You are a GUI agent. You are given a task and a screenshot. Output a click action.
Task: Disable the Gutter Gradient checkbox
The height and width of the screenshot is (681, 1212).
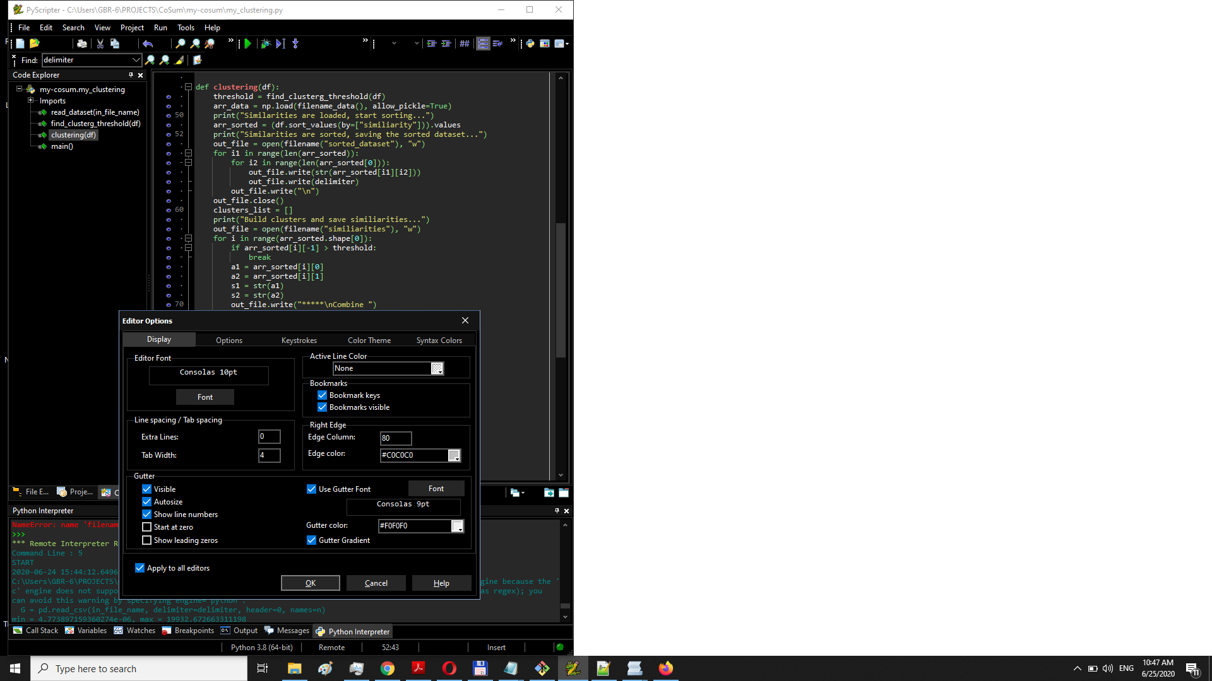[x=311, y=540]
